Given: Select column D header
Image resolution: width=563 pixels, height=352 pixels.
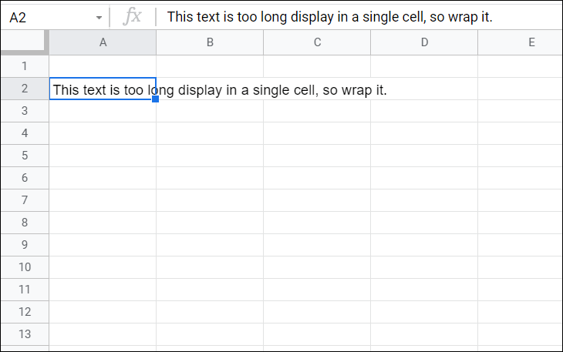Looking at the screenshot, I should [x=424, y=42].
